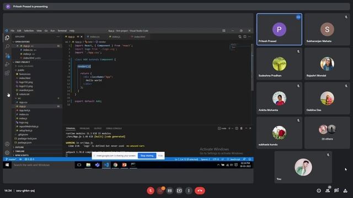The image size is (353, 198).
Task: Open Explorer's more actions ellipsis
Action: [x=58, y=37]
